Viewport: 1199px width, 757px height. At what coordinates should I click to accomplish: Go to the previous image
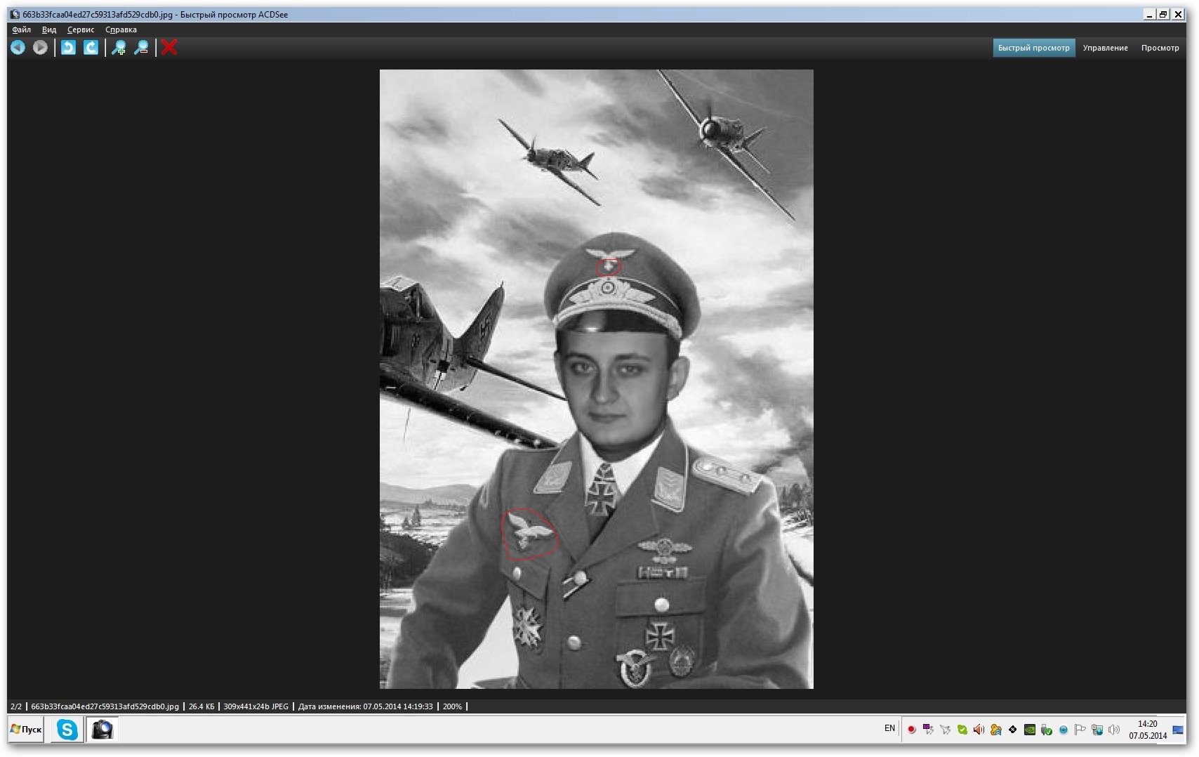coord(18,47)
